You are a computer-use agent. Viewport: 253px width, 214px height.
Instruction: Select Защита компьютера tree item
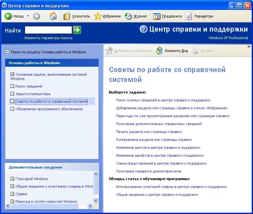33,94
